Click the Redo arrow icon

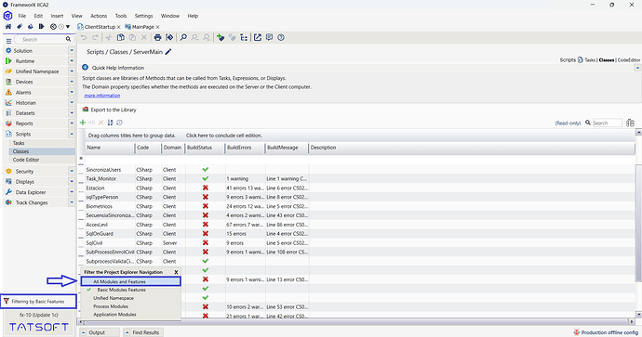click(95, 37)
